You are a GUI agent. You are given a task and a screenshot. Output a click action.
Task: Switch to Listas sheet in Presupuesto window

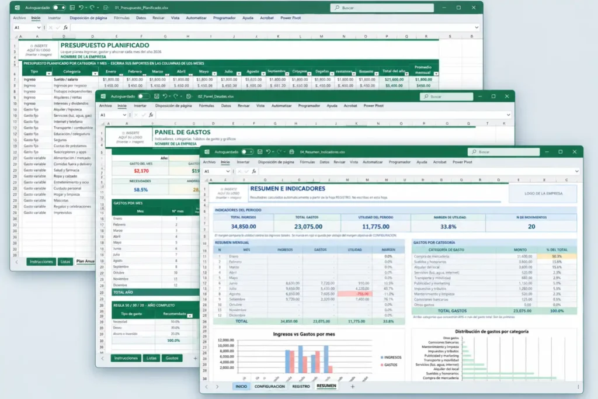coord(65,262)
